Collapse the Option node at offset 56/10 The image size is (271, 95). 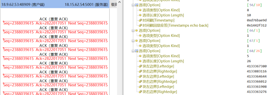(x=133, y=5)
